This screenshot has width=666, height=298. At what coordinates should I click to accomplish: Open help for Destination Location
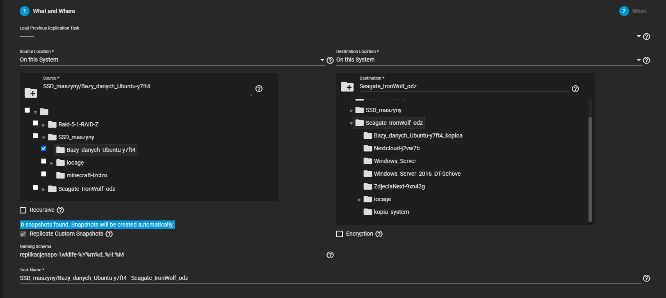coord(646,60)
